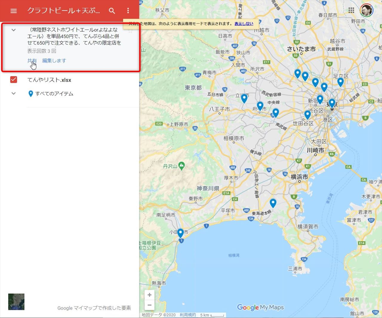This screenshot has width=382, height=318.
Task: Dismiss notice with 表示しない link
Action: pyautogui.click(x=244, y=24)
